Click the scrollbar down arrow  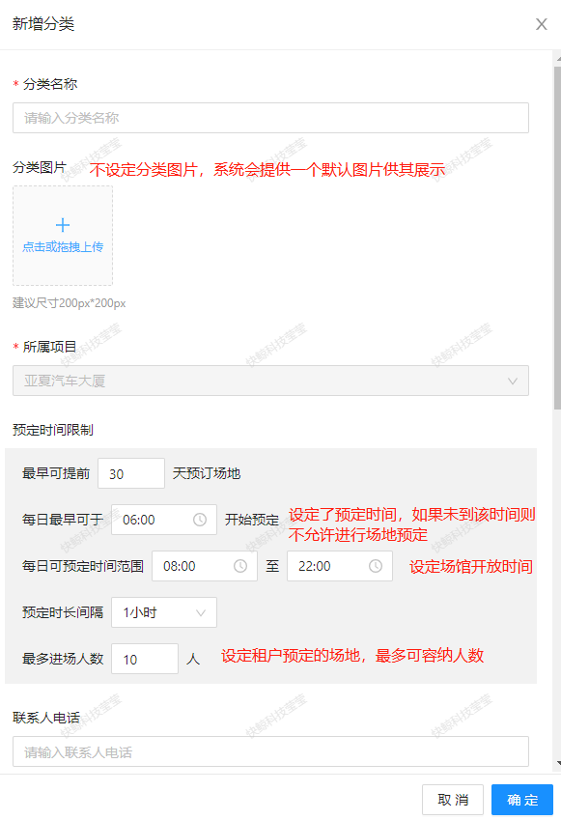[x=558, y=763]
